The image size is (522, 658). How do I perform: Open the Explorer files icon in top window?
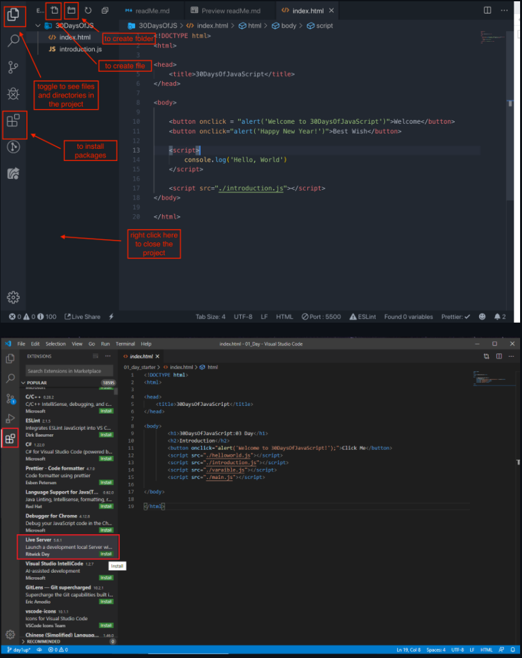click(13, 15)
